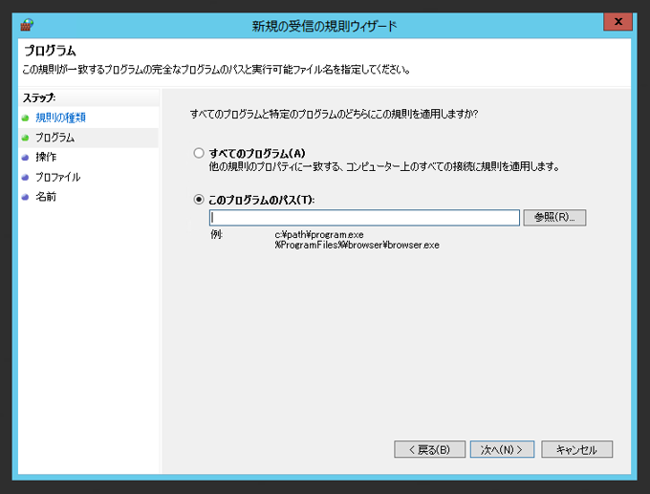Click the program path input field
The image size is (650, 494).
point(364,218)
